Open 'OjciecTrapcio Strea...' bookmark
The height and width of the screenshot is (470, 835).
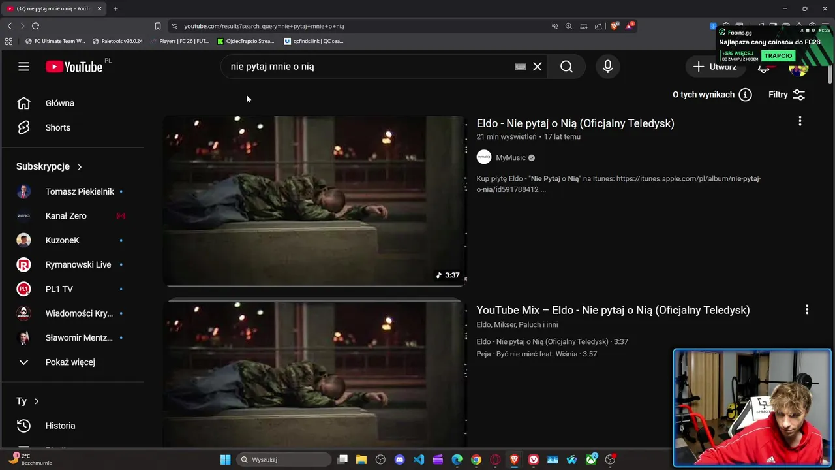pos(247,41)
